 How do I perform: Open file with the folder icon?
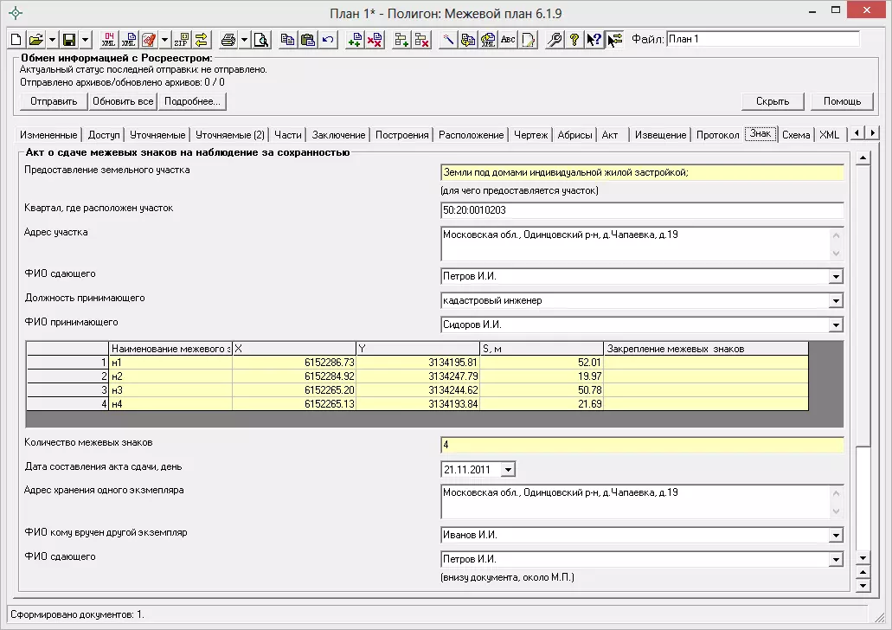tap(36, 39)
